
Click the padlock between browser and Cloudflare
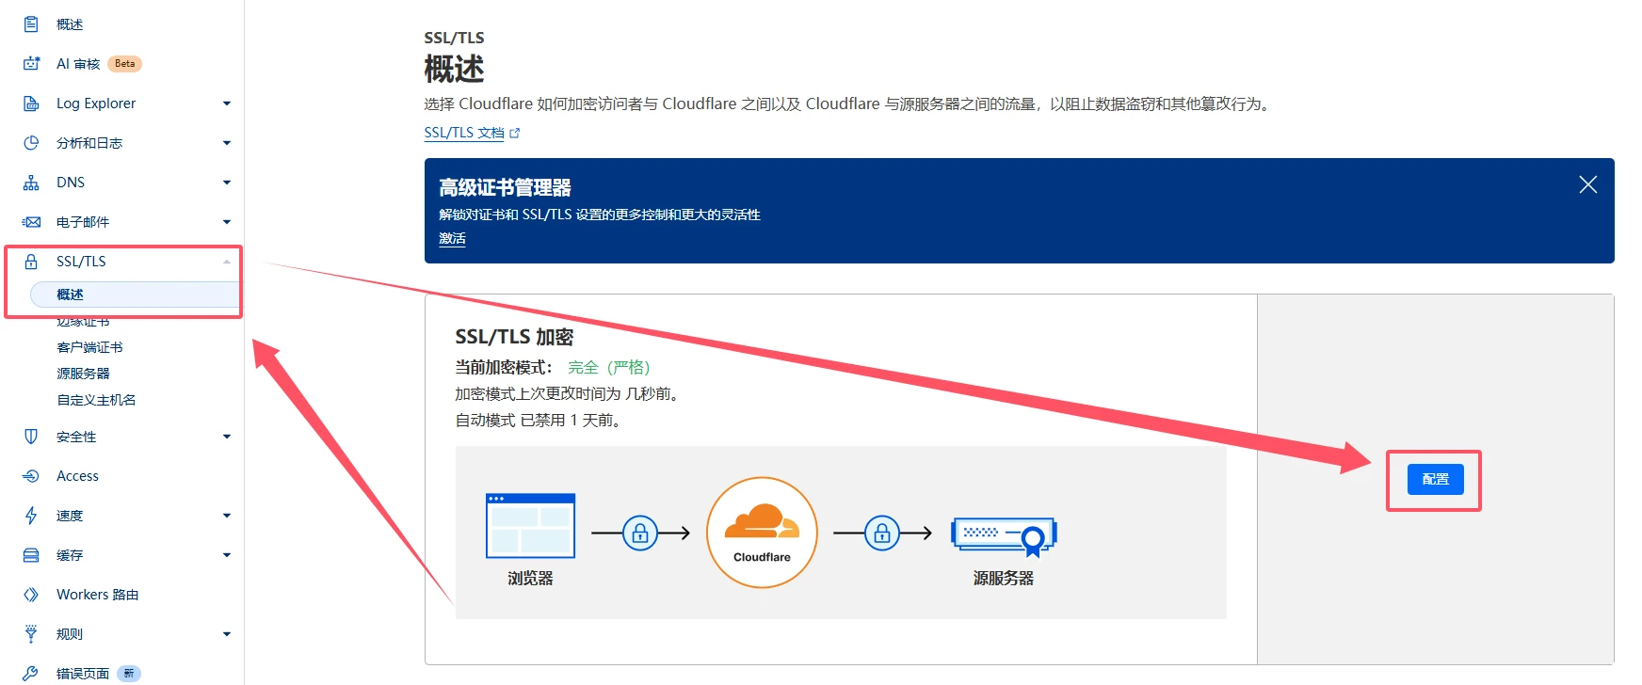[x=640, y=534]
